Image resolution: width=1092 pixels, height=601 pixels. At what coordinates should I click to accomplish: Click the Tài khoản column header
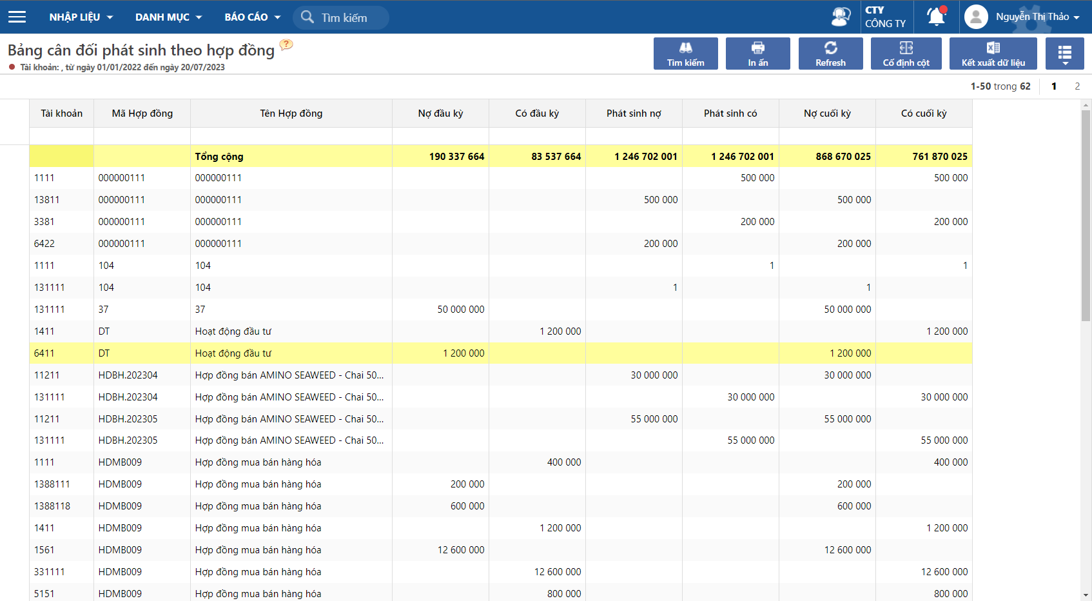pyautogui.click(x=62, y=113)
